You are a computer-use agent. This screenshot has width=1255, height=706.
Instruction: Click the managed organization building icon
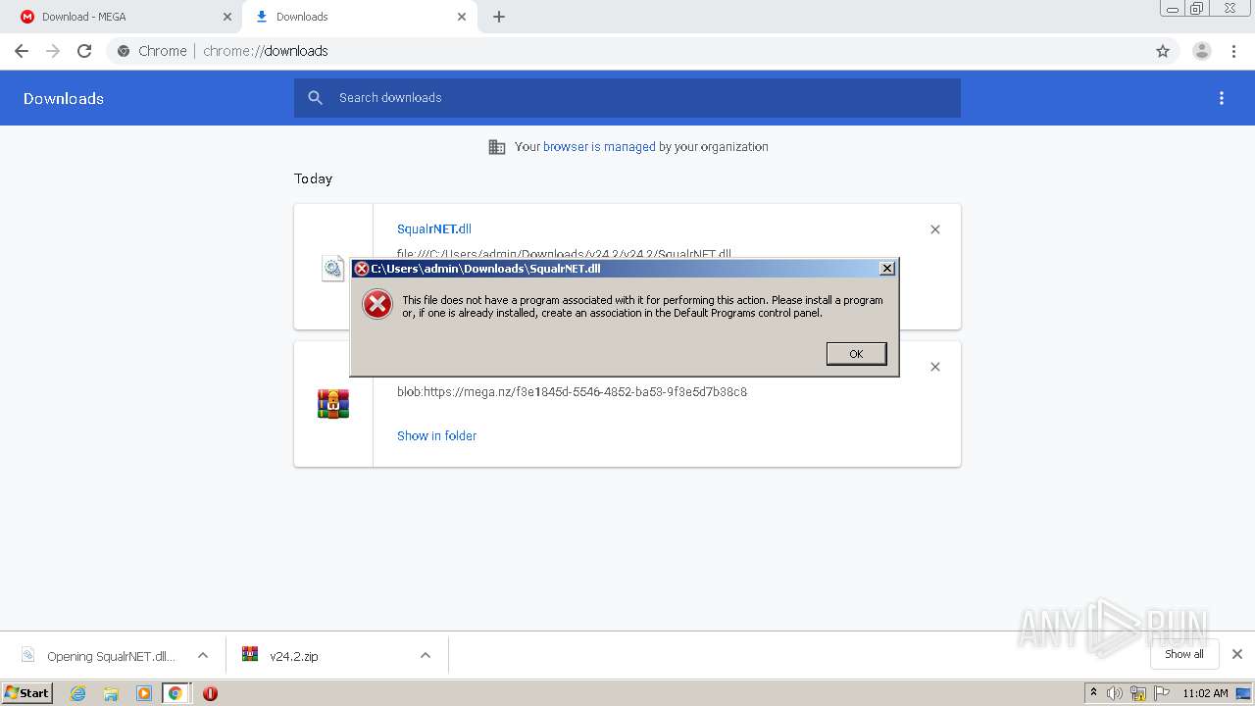tap(497, 147)
